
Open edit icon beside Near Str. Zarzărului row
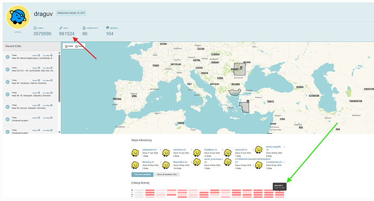pyautogui.click(x=8, y=82)
